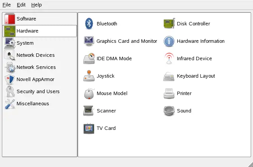This screenshot has height=167, width=253.
Task: Select the Security and Users category
Action: (x=38, y=91)
